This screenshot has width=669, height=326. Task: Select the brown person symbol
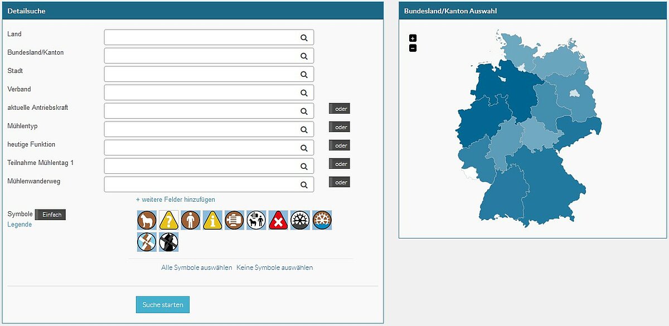click(x=191, y=220)
